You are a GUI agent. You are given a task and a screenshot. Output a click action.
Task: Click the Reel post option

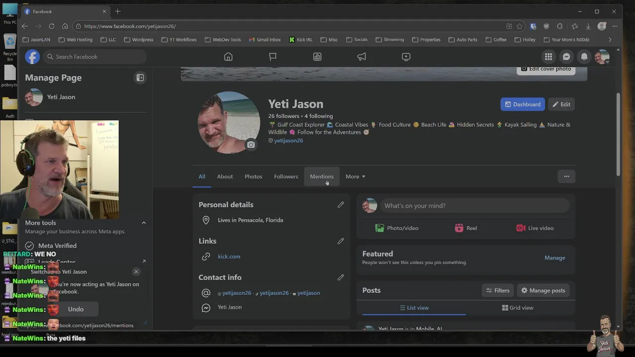click(466, 228)
